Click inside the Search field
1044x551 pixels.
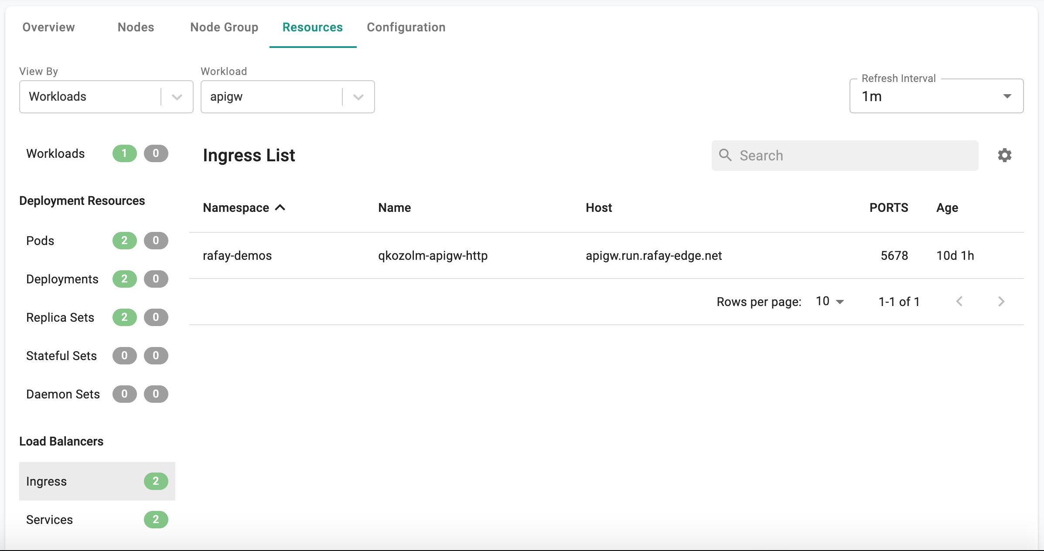click(845, 155)
